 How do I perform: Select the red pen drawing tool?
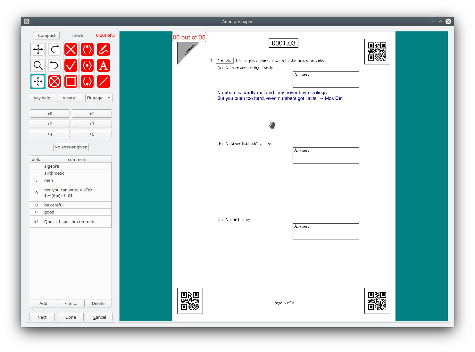coord(104,49)
